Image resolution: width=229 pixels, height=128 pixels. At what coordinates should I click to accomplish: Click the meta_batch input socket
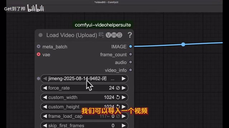[39, 47]
